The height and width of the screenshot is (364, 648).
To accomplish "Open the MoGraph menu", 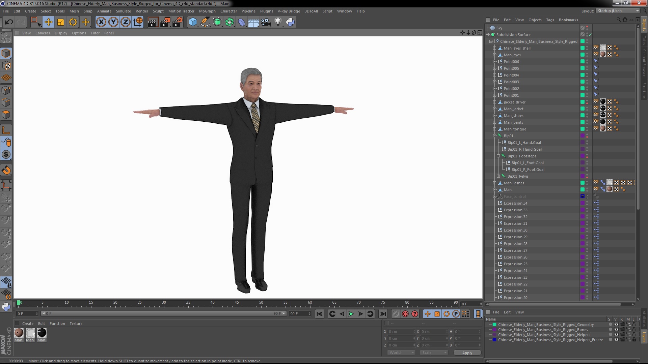I will (x=208, y=11).
